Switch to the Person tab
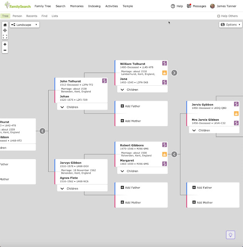The width and height of the screenshot is (243, 247). [17, 16]
